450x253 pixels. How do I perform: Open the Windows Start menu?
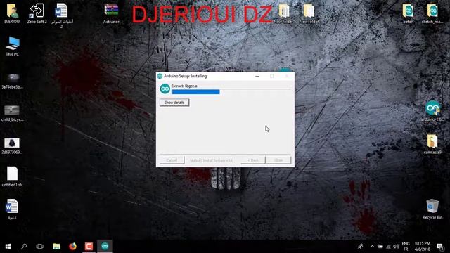pos(8,246)
